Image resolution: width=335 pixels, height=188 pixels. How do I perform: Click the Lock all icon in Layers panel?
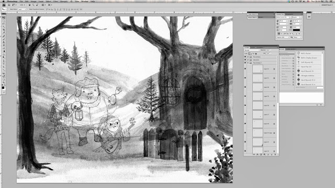pyautogui.click(x=256, y=54)
